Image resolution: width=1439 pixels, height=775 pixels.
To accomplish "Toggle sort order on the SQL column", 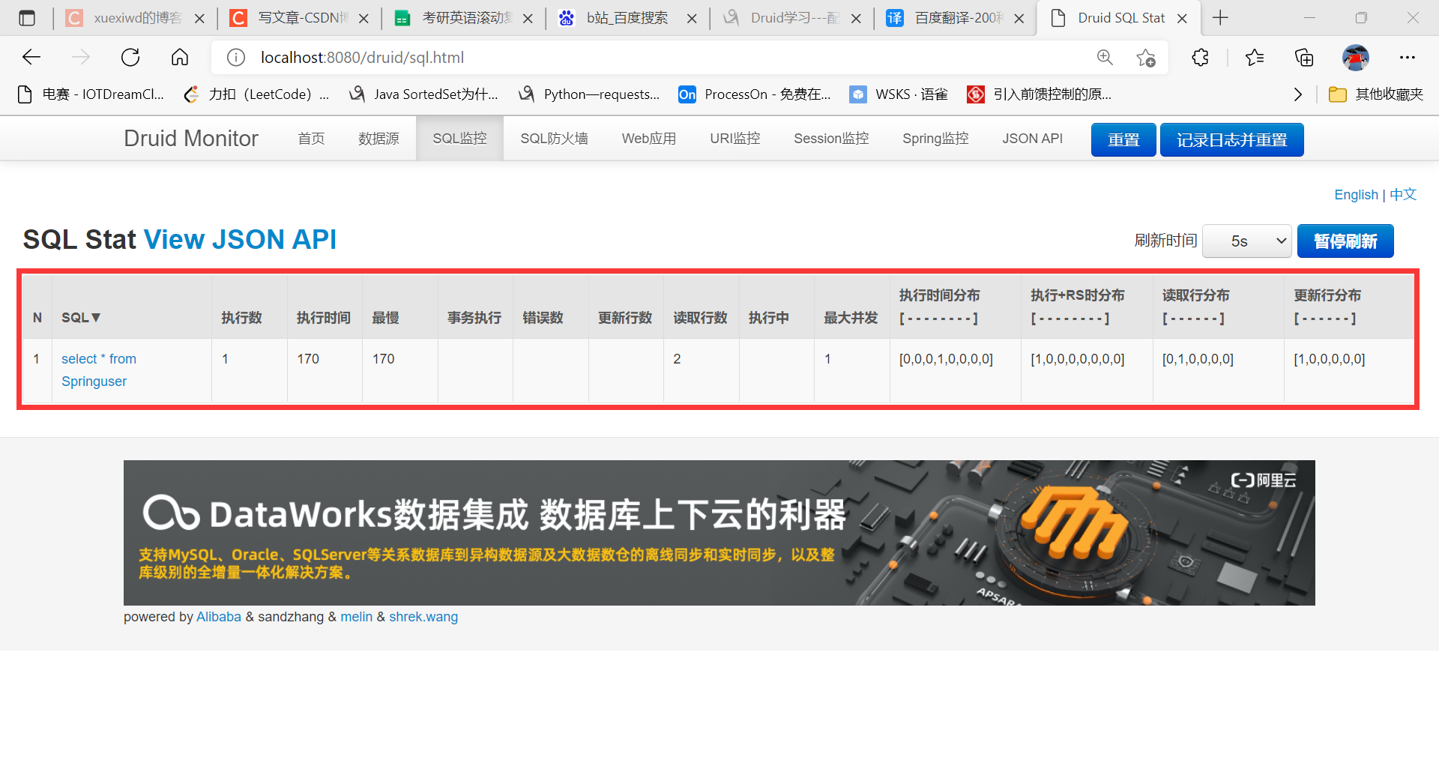I will 81,317.
